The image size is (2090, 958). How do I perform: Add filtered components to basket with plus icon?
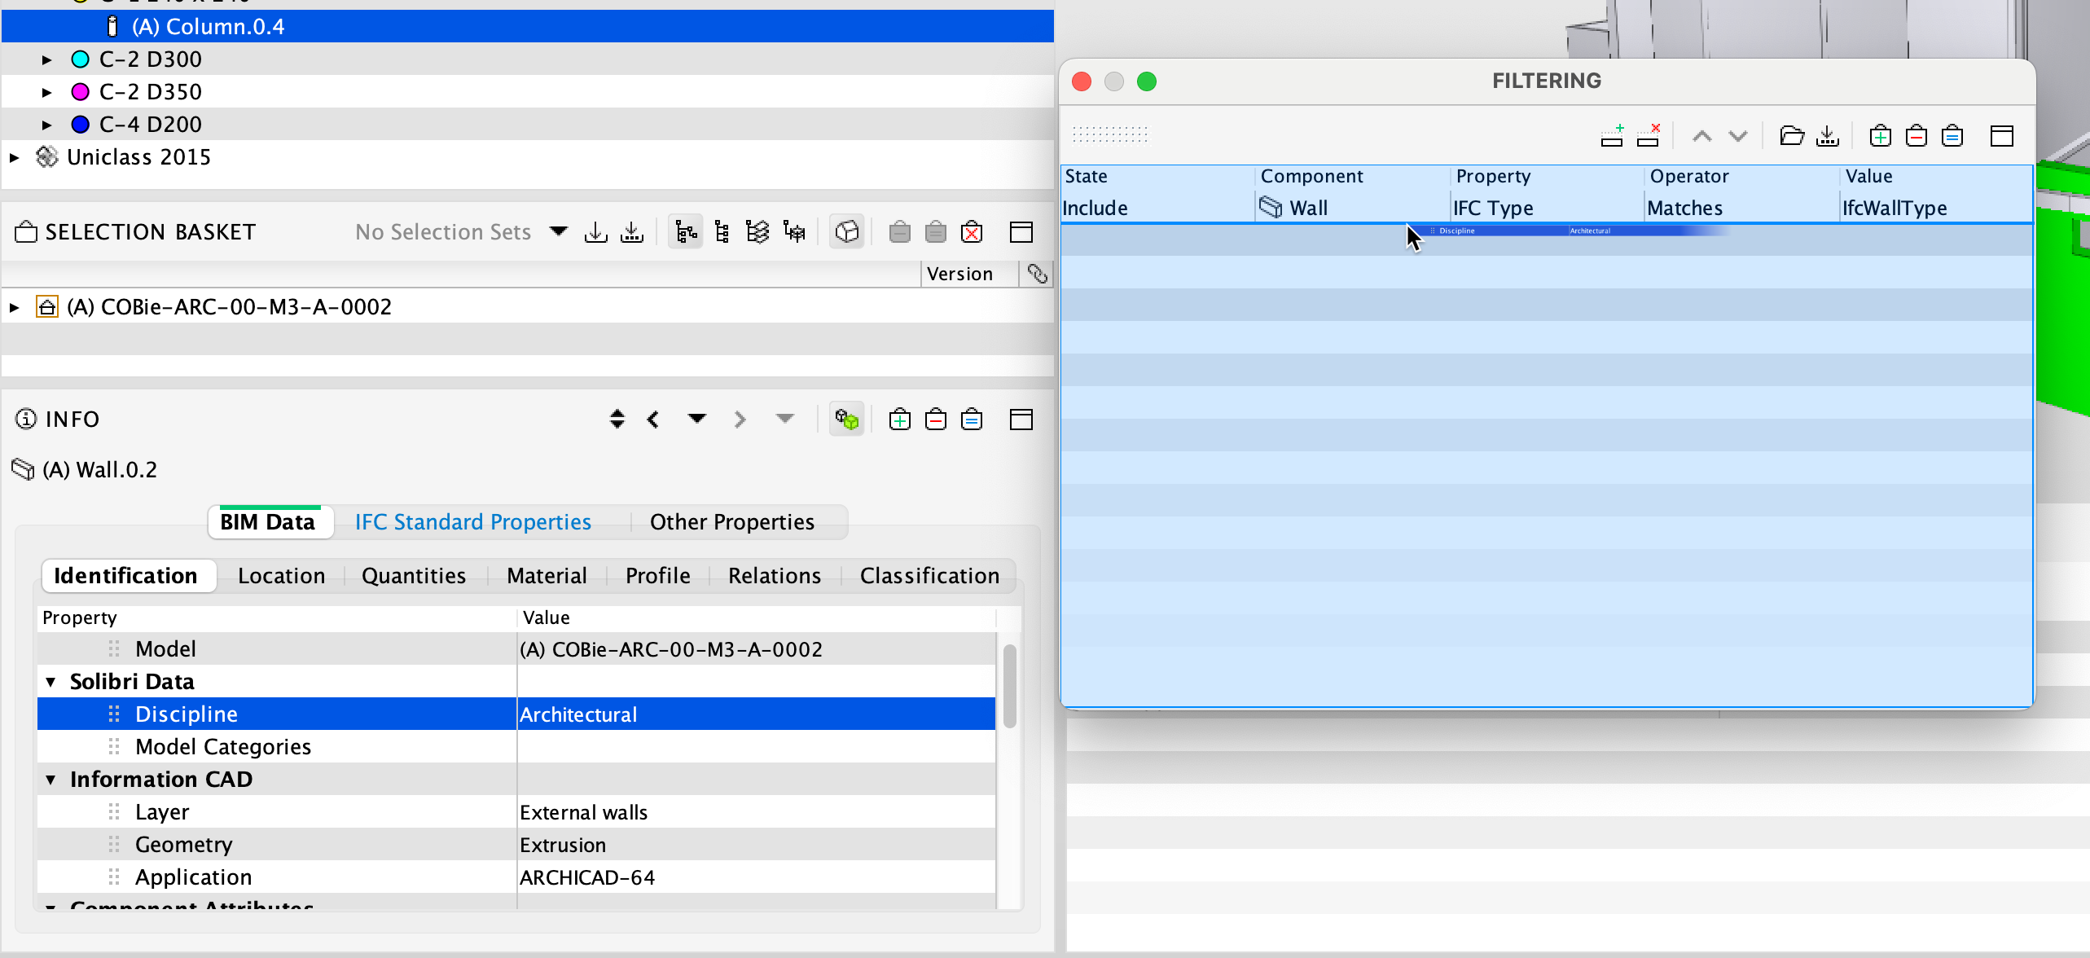(x=1880, y=135)
